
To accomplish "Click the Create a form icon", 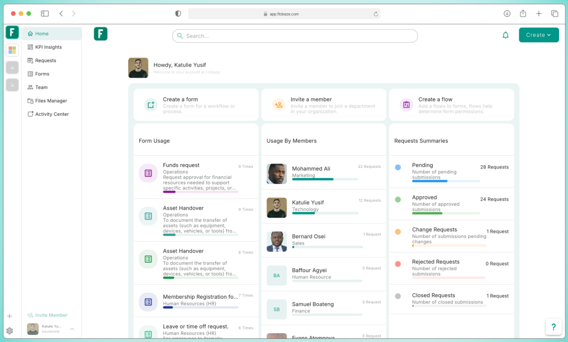I will pyautogui.click(x=151, y=105).
